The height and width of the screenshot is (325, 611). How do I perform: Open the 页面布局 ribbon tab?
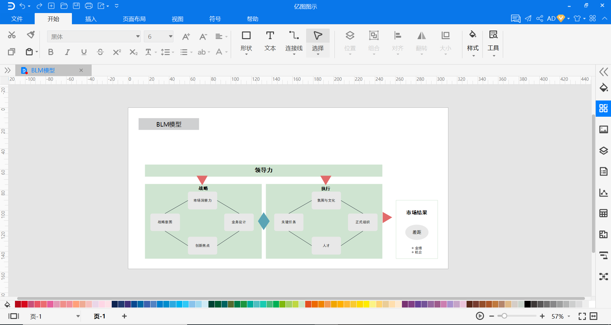coord(134,19)
